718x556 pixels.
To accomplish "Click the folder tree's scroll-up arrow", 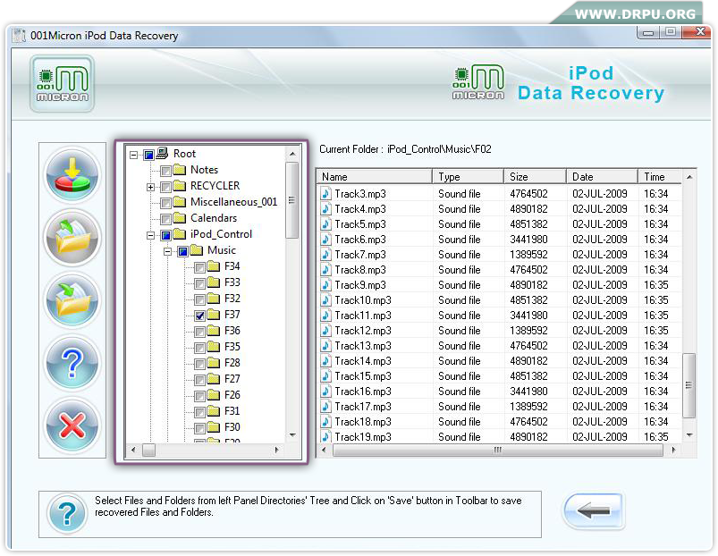I will coord(292,154).
